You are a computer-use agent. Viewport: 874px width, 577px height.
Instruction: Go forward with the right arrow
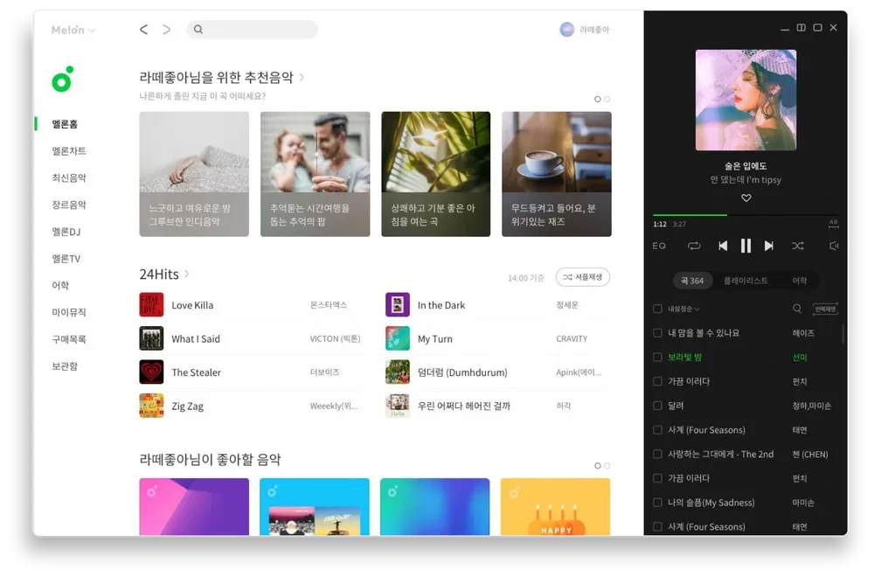pos(166,30)
